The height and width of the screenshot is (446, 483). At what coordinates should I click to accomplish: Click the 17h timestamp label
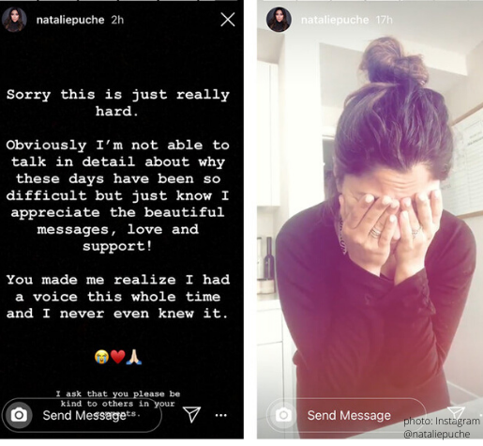(x=384, y=20)
